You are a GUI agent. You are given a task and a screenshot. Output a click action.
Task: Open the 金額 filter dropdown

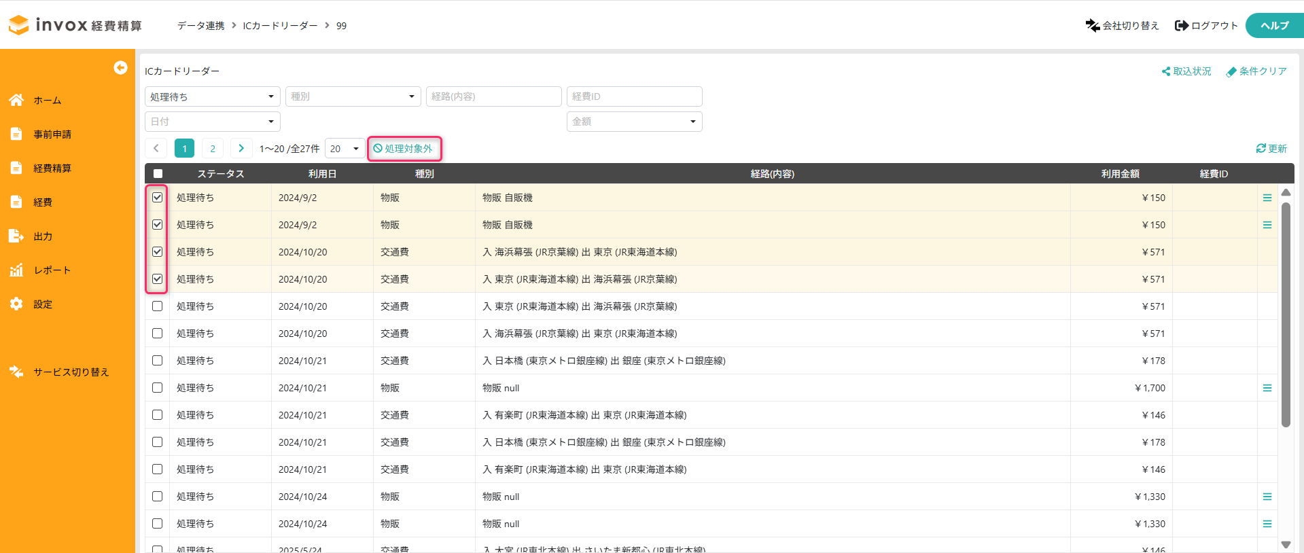(634, 122)
